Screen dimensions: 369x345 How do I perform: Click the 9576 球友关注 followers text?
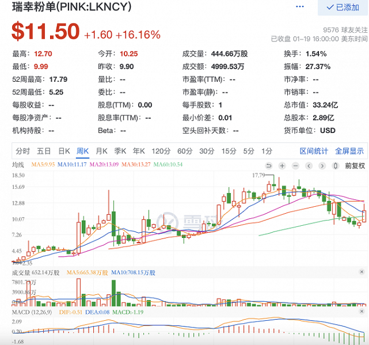(345, 30)
